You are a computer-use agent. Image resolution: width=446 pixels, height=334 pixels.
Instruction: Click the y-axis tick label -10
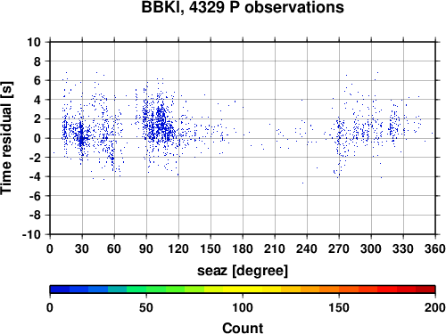pyautogui.click(x=31, y=234)
